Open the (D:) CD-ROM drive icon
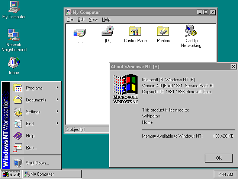238x179 pixels. (x=107, y=31)
